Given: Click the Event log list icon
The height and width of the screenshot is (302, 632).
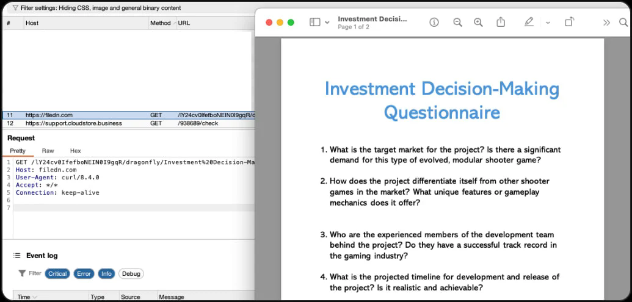Looking at the screenshot, I should click(18, 256).
